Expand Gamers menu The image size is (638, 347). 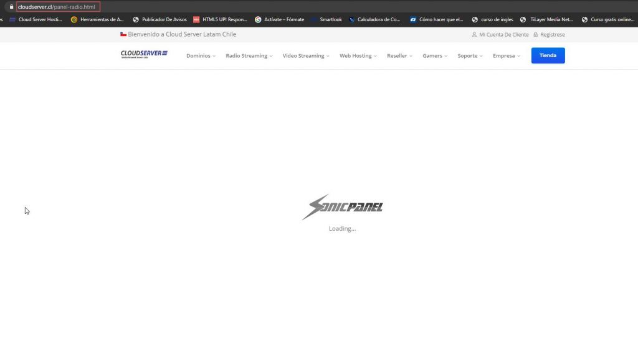pyautogui.click(x=435, y=56)
